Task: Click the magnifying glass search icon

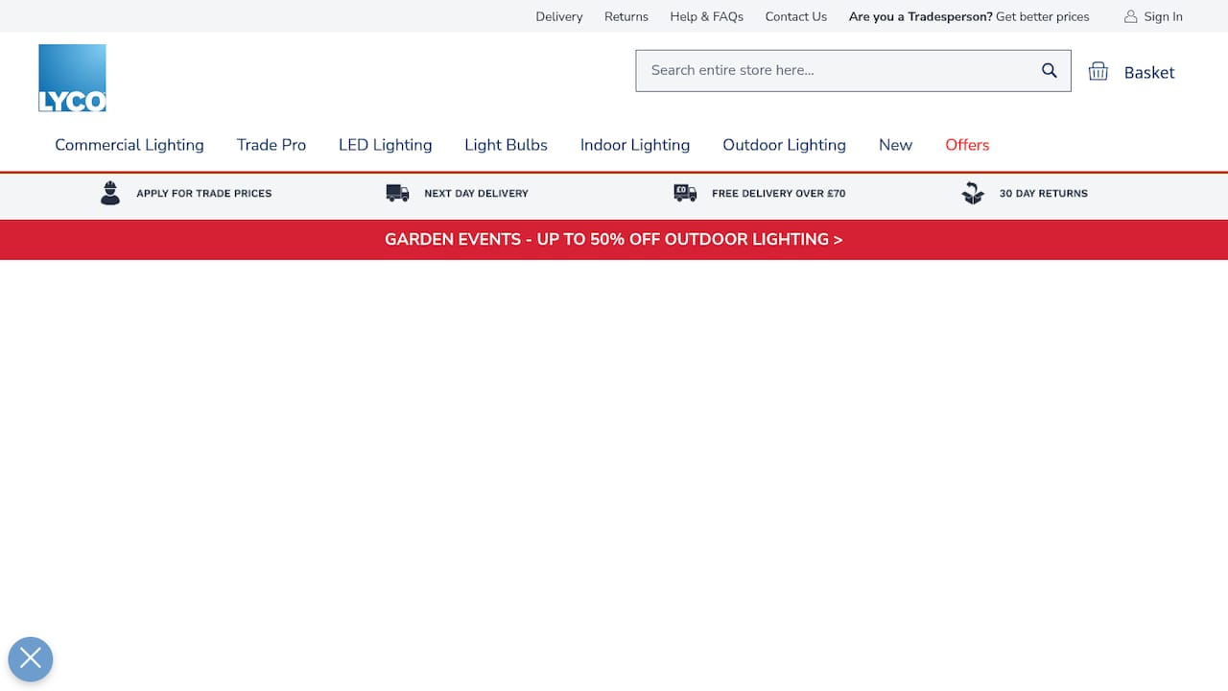Action: pyautogui.click(x=1049, y=70)
